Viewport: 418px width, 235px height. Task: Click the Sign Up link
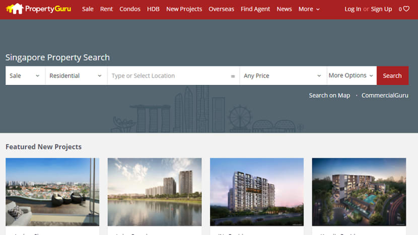[x=381, y=9]
